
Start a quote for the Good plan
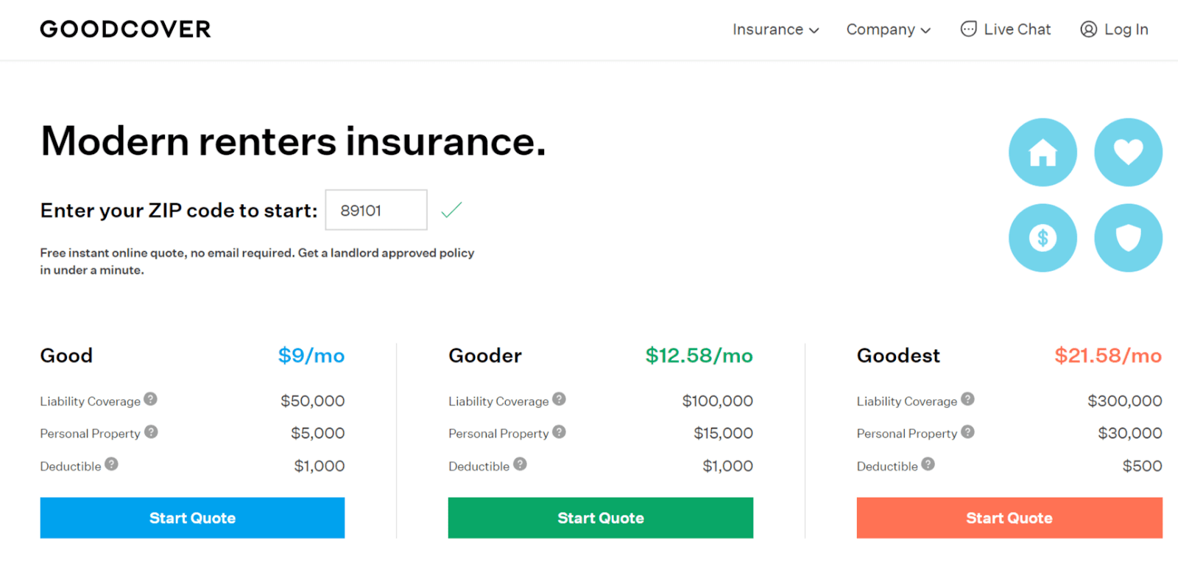[x=191, y=518]
